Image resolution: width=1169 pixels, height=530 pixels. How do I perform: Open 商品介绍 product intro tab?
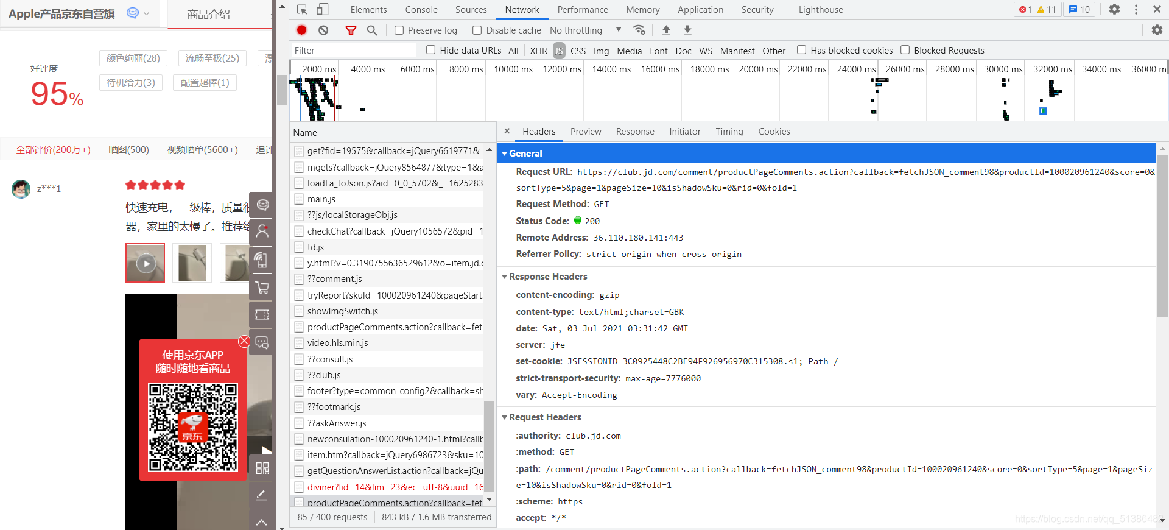point(208,15)
